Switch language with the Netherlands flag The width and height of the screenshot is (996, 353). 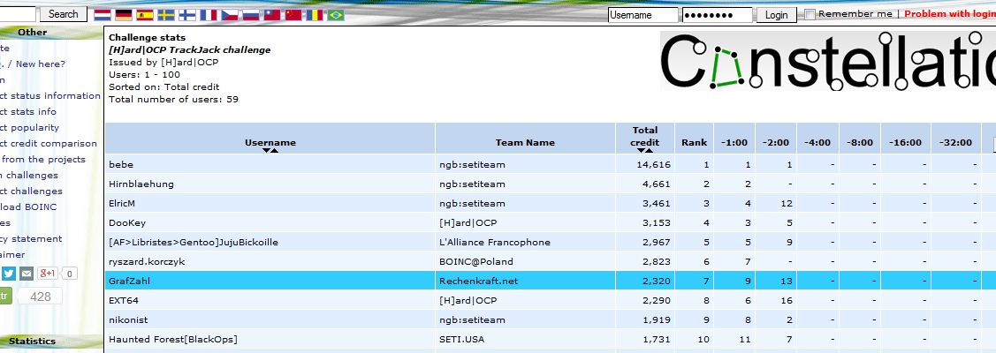[x=103, y=14]
